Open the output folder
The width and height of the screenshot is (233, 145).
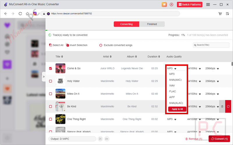click(107, 139)
